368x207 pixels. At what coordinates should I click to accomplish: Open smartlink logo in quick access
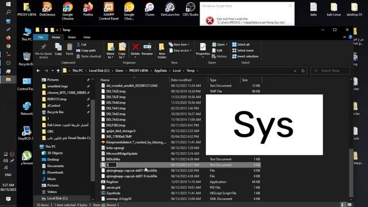(x=57, y=86)
